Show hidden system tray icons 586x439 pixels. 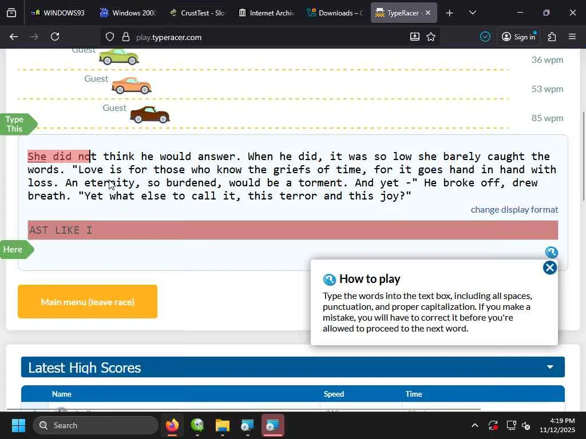click(x=474, y=425)
